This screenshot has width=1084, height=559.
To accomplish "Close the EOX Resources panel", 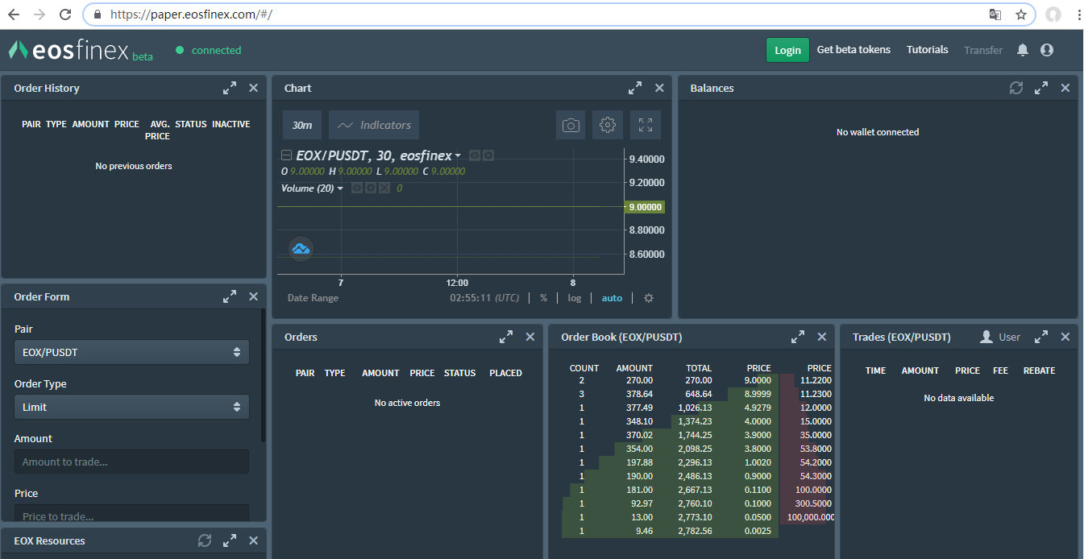I will coord(253,540).
